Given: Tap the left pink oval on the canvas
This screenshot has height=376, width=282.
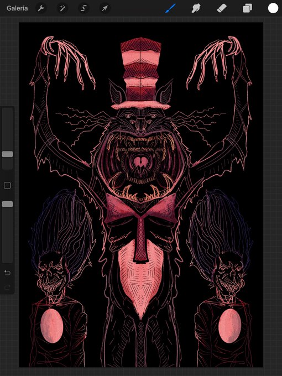Looking at the screenshot, I should (x=51, y=326).
